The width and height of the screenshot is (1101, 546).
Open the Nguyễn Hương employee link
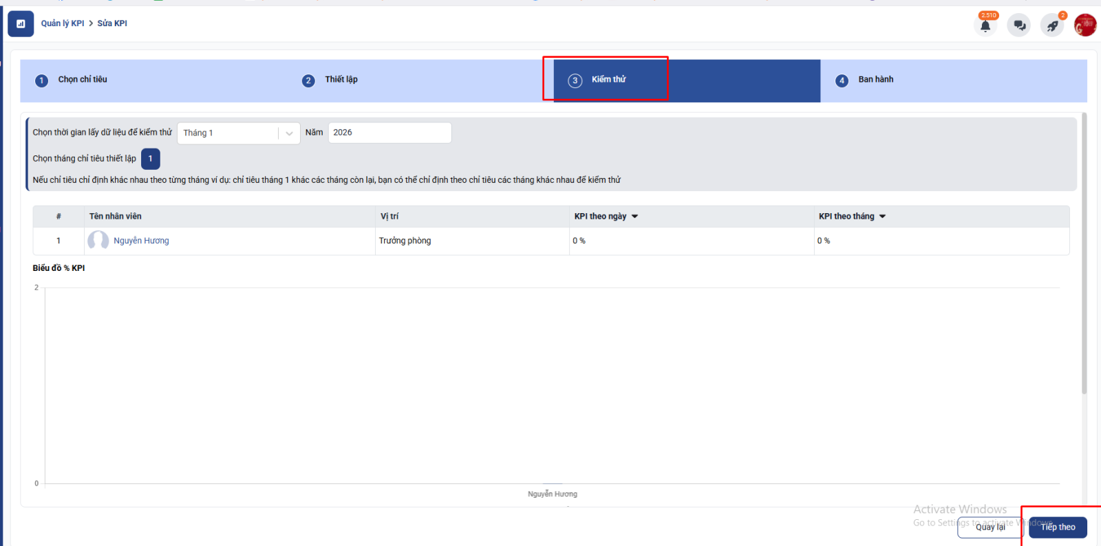tap(141, 241)
